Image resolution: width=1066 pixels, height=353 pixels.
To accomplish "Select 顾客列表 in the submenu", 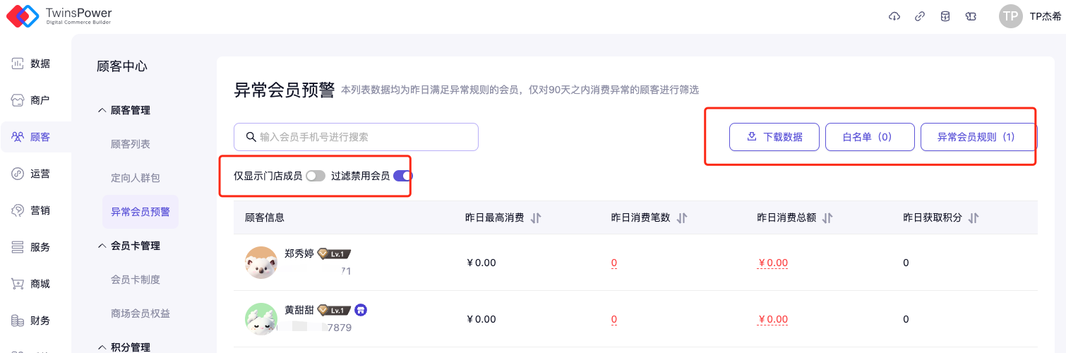I will [131, 144].
